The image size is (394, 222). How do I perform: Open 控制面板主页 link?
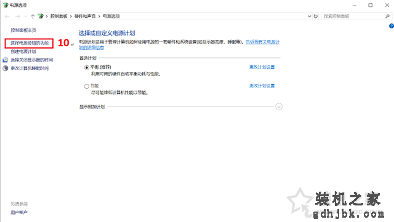(23, 30)
